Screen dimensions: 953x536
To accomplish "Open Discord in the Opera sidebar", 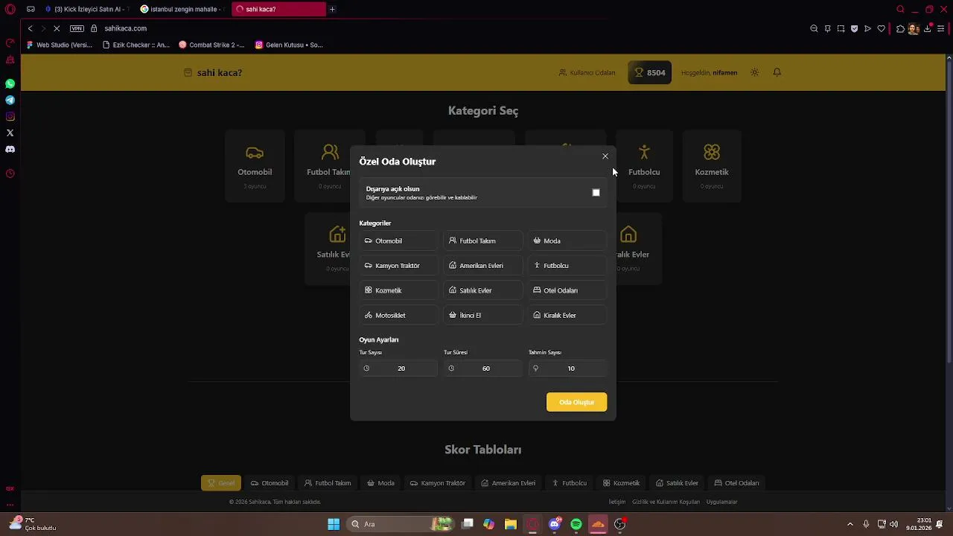I will [10, 149].
